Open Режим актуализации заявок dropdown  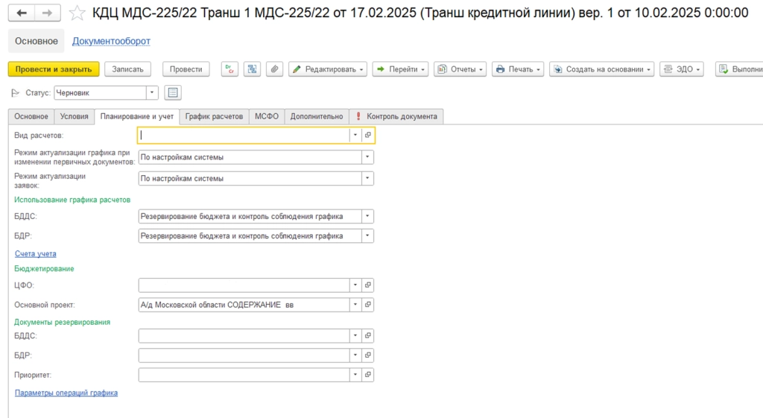[x=367, y=179]
